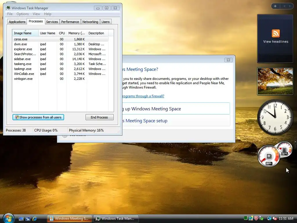The height and width of the screenshot is (223, 297).
Task: Open the Windows Security Alerts shield icon
Action: pos(256,218)
